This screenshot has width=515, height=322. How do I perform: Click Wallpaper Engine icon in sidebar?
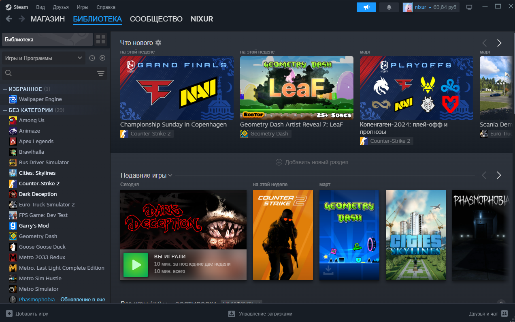coord(13,99)
